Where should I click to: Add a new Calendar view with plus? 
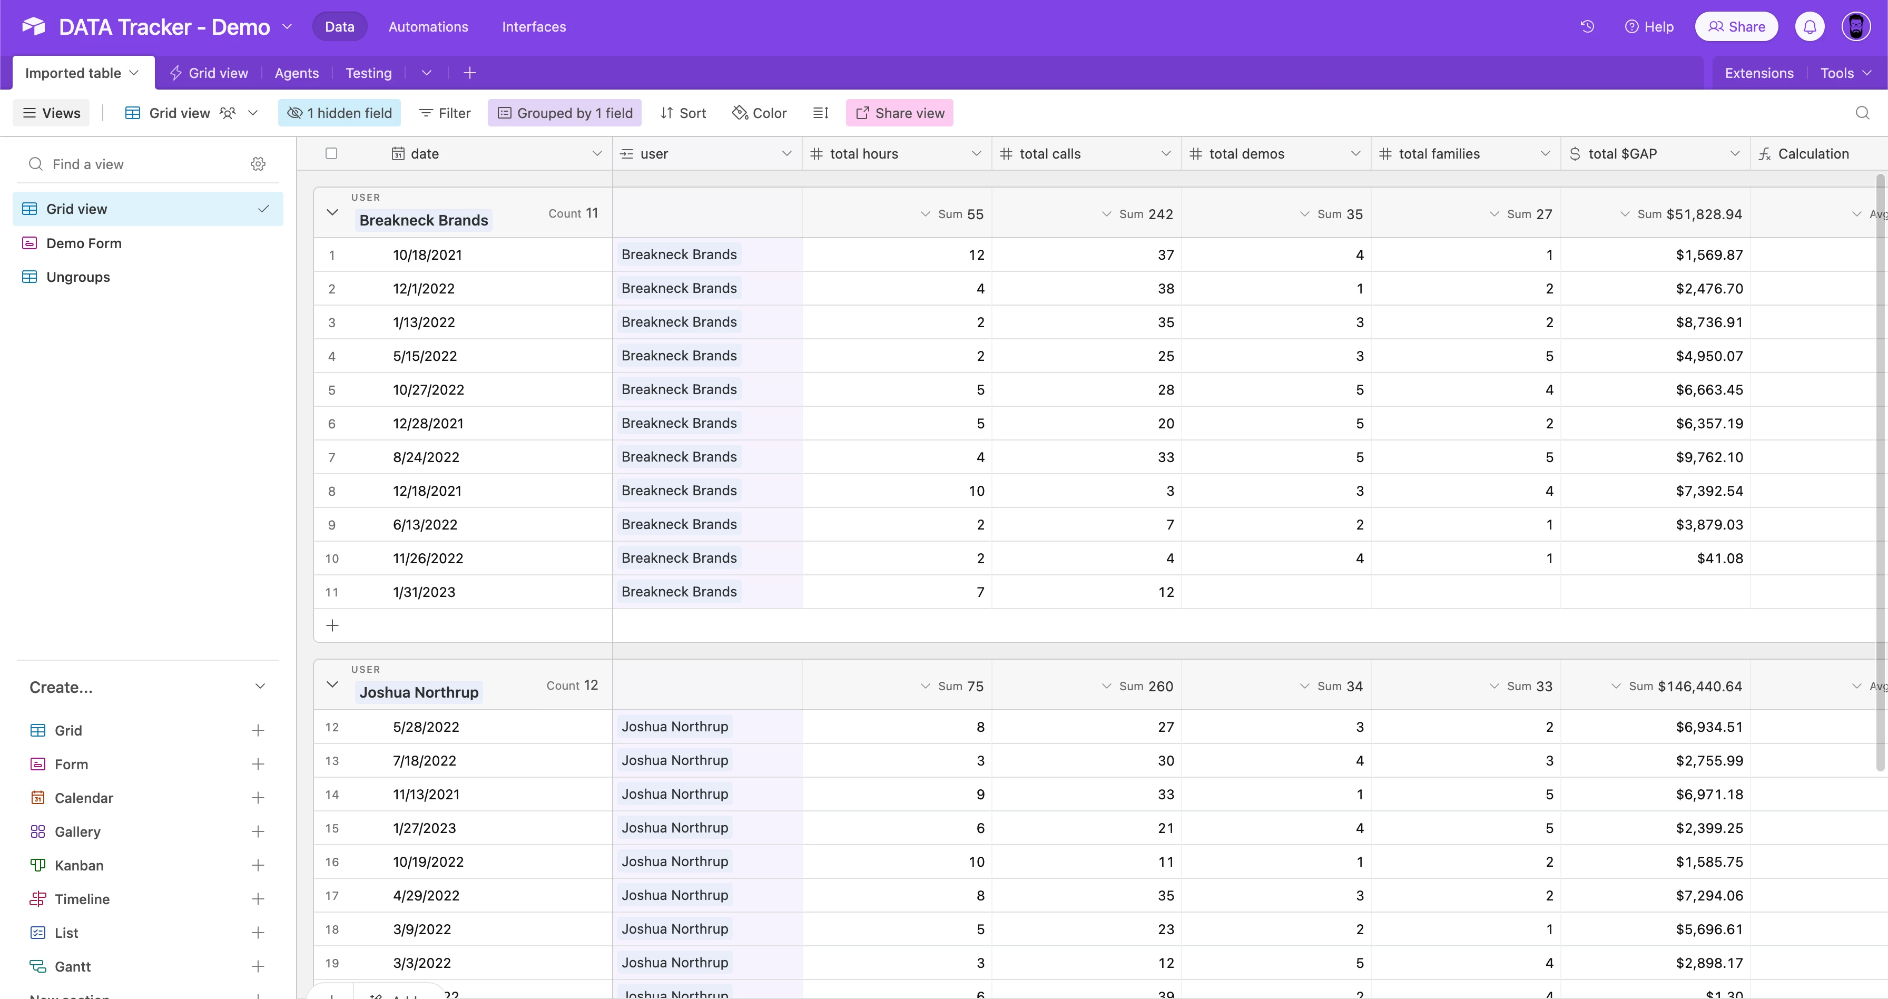coord(258,797)
